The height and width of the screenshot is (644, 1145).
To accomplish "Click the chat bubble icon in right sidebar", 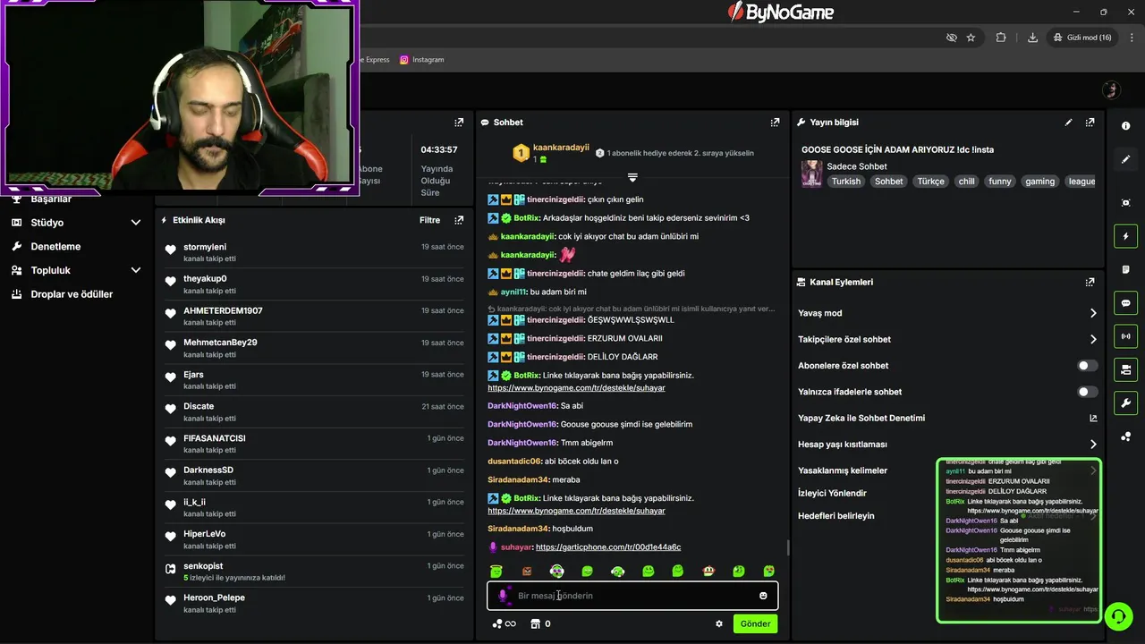I will coord(1125,303).
